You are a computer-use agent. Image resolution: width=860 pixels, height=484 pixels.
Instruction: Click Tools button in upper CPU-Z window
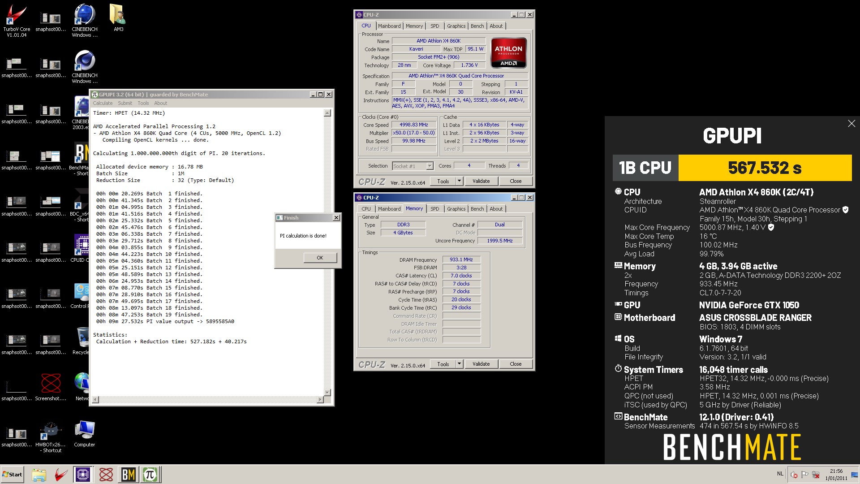(443, 181)
